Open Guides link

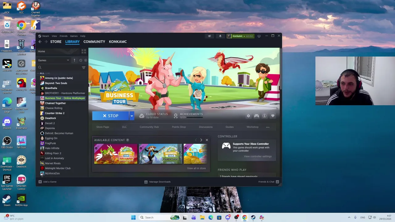(229, 127)
